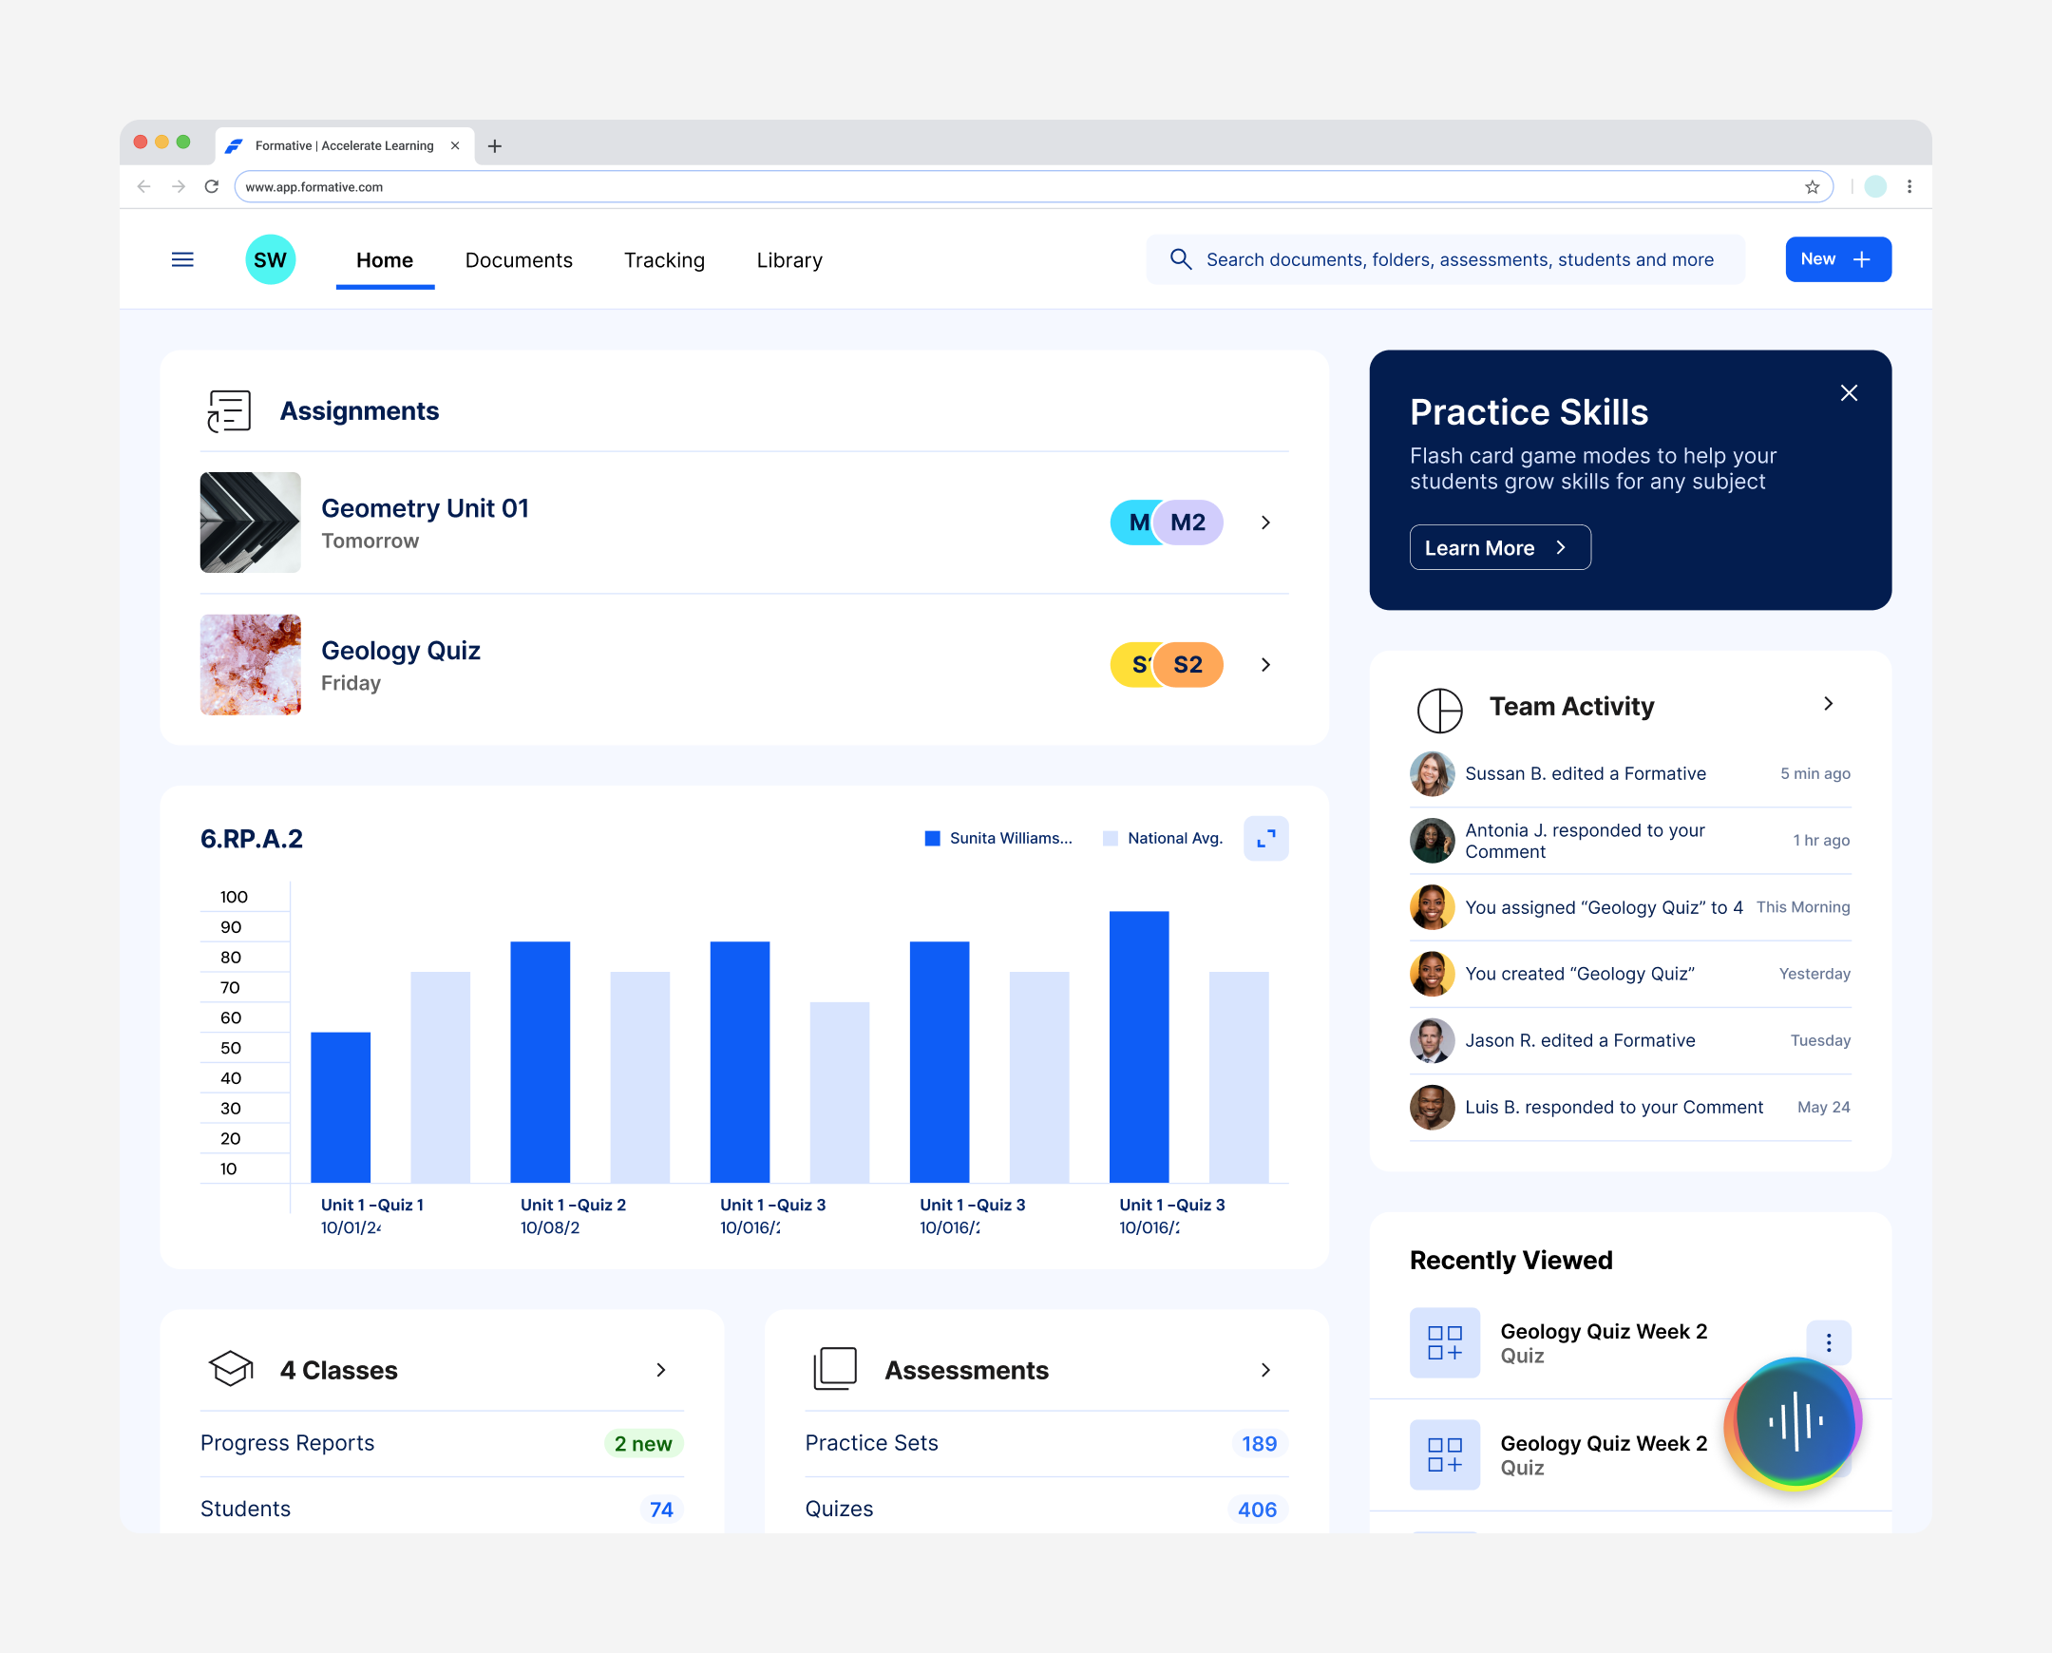Open the full Team Activity view via chevron
Screen dimensions: 2052x1653
click(1828, 704)
